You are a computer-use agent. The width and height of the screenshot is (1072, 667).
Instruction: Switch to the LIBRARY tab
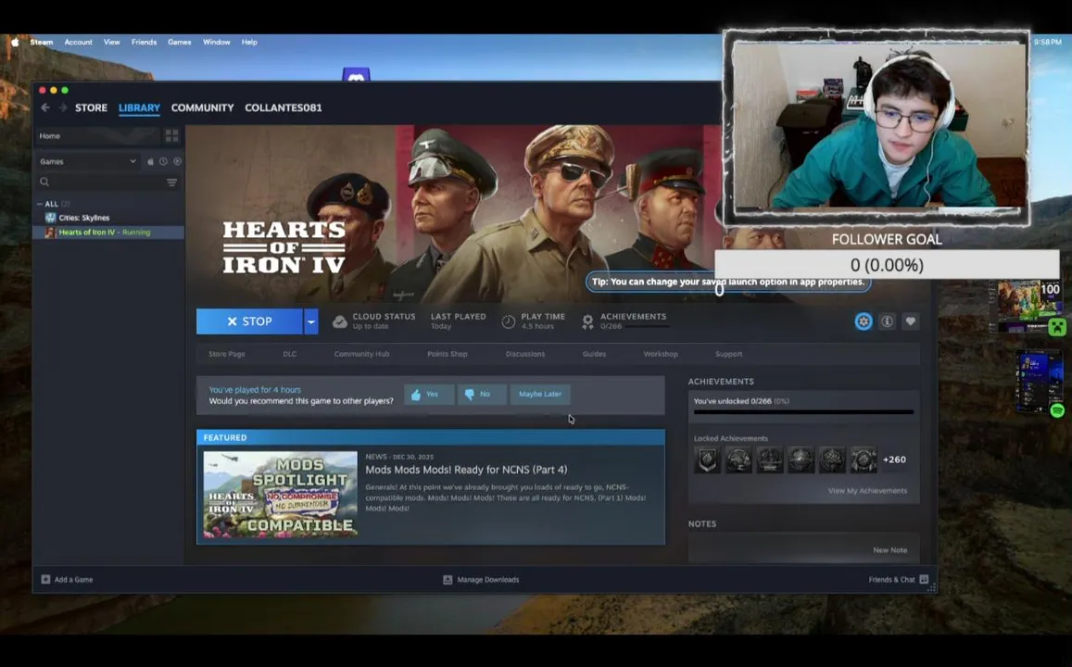139,107
